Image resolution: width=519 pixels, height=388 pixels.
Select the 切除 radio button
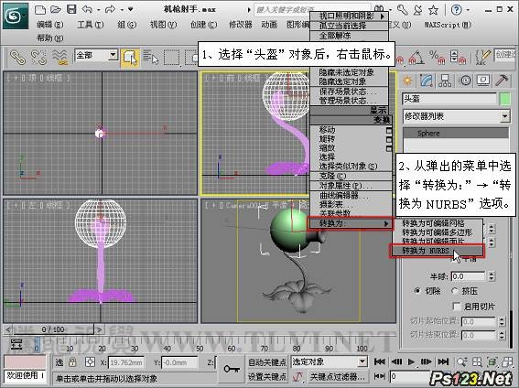[x=417, y=291]
